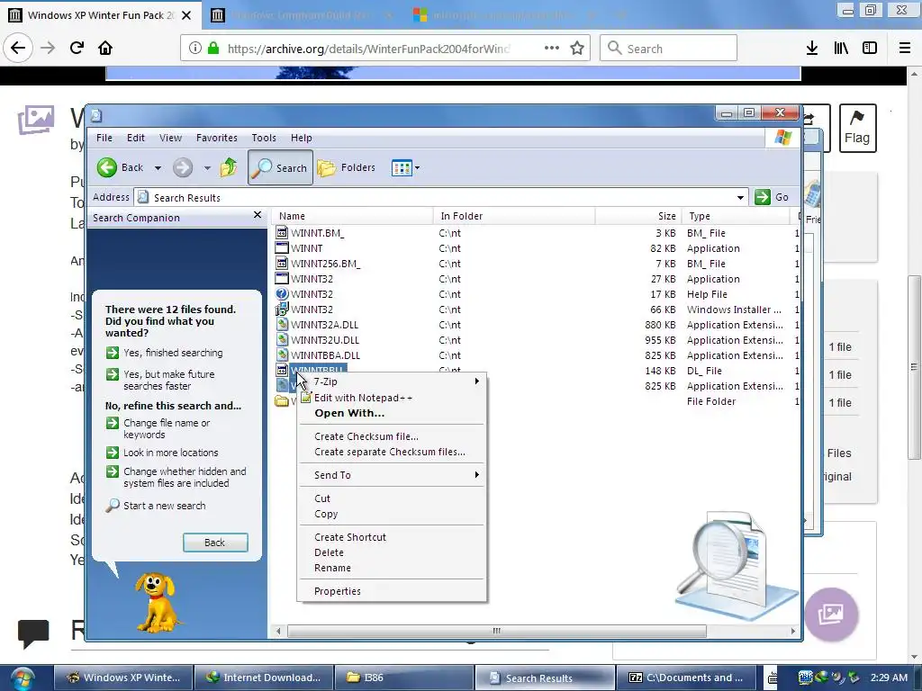Choose Delete from context menu
This screenshot has width=922, height=691.
coord(391,552)
